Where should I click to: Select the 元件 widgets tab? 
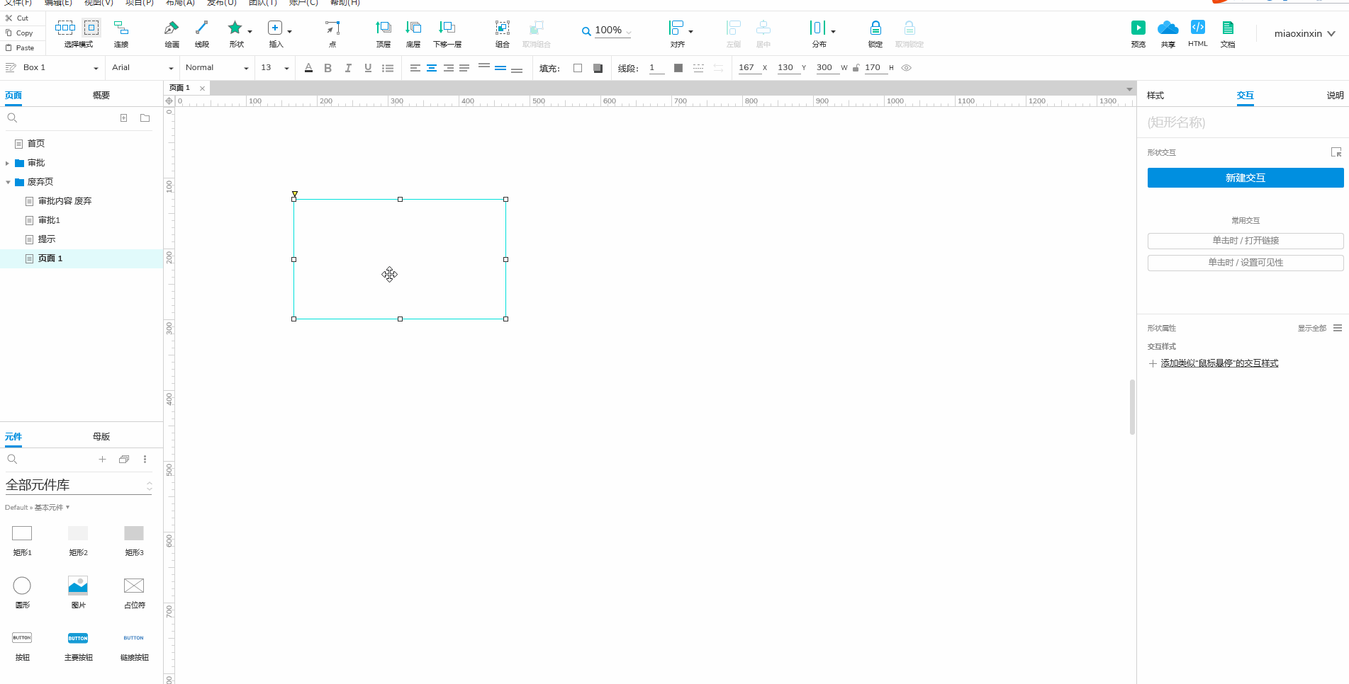13,437
